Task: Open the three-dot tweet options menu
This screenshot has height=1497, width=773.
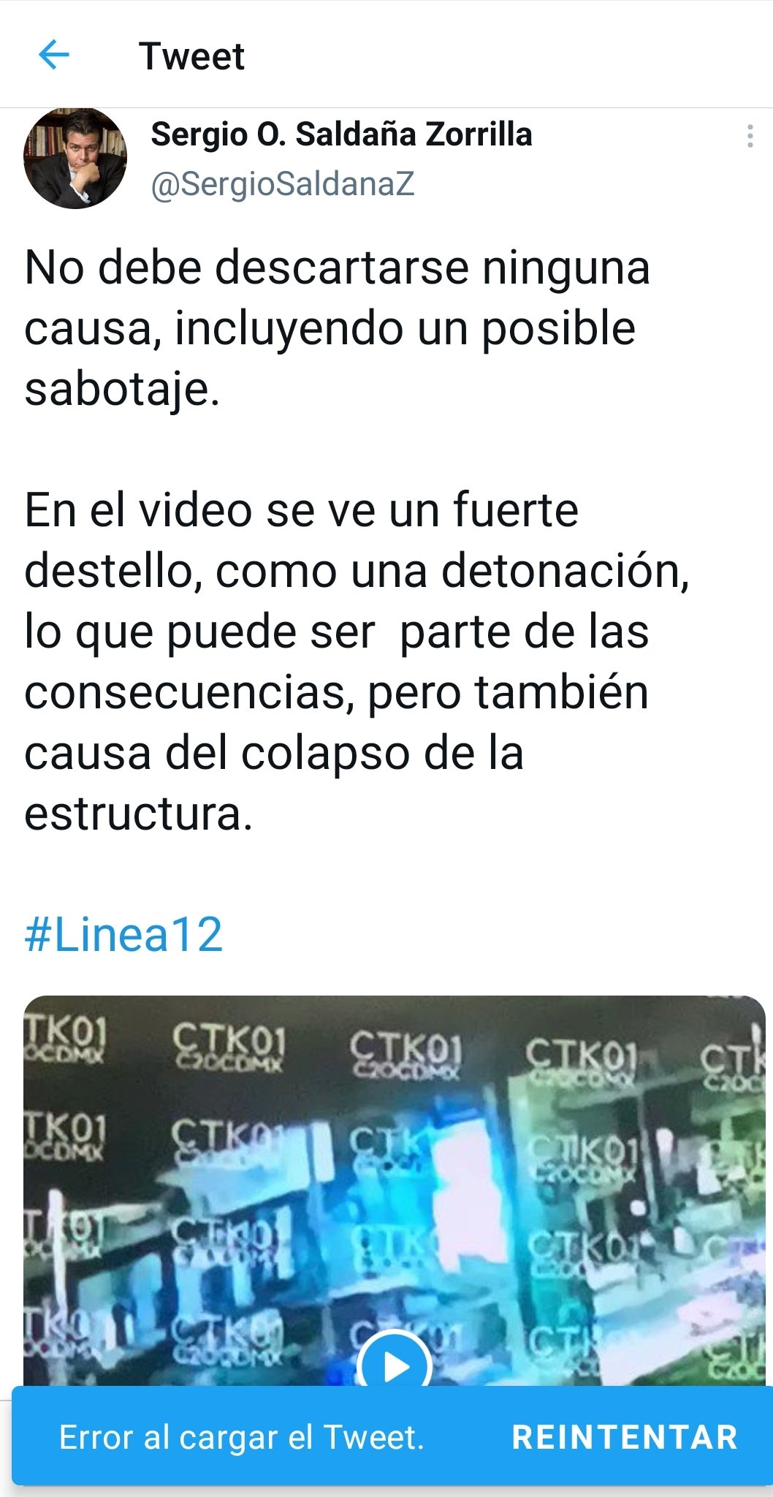Action: click(x=750, y=137)
